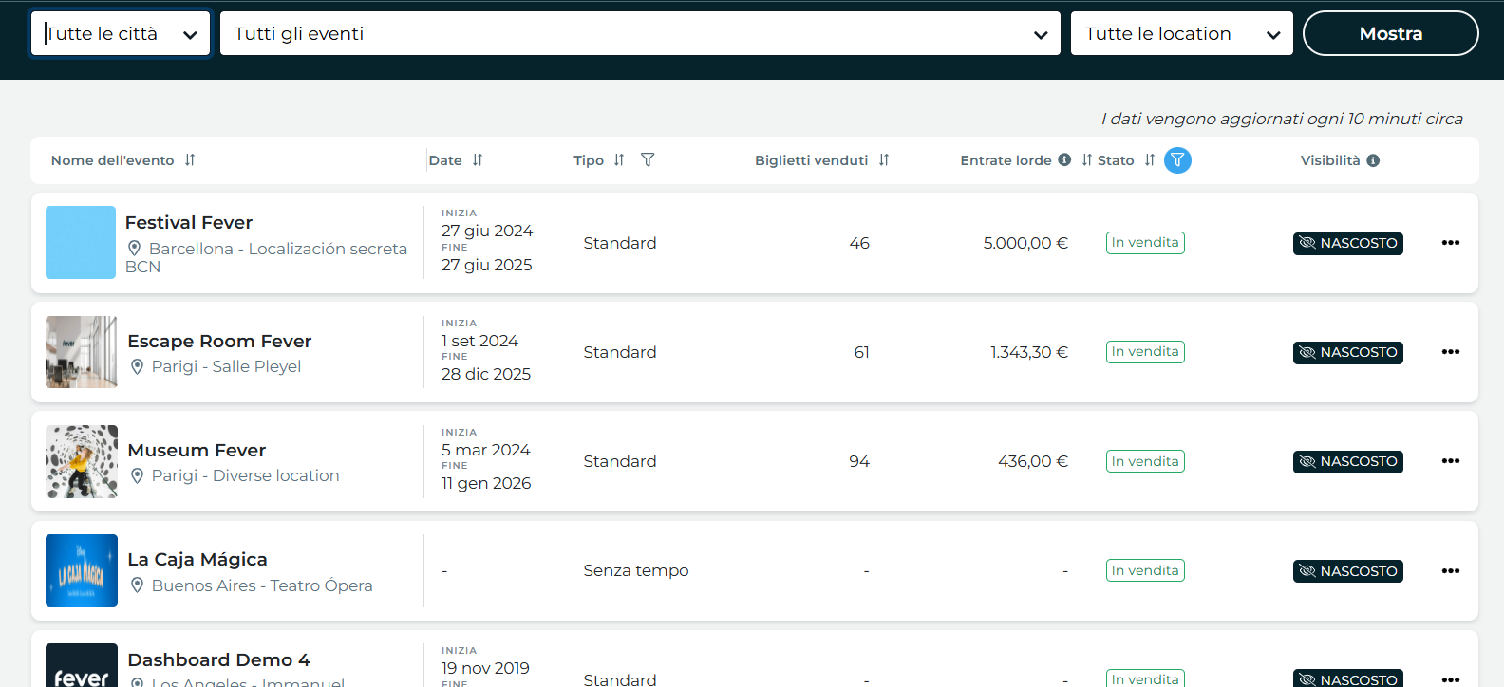Click the 436,00 € revenue value
1504x687 pixels.
(1033, 461)
